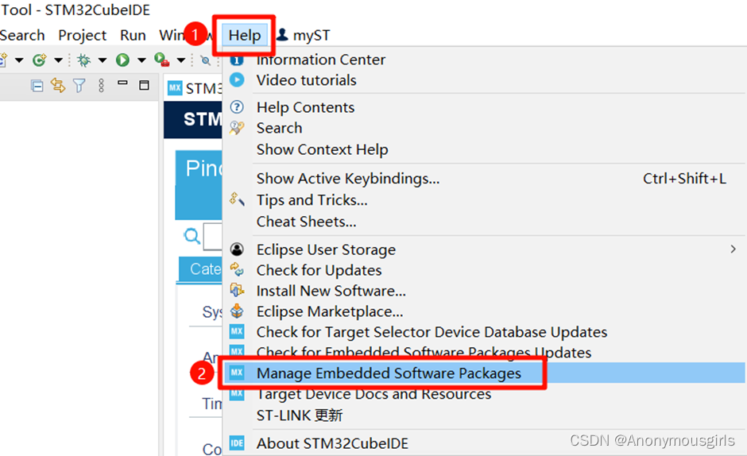
Task: Open the dropdown arrow next to external tools icon
Action: click(x=181, y=60)
